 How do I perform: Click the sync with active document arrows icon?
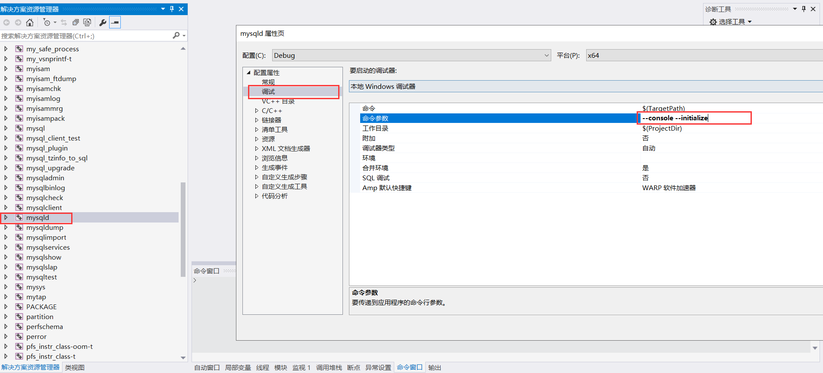[64, 22]
